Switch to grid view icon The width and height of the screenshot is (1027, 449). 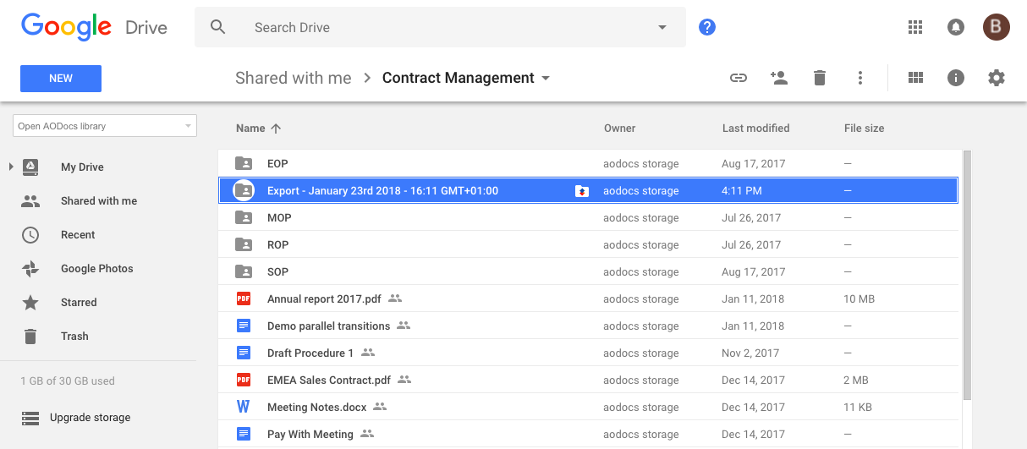[914, 78]
